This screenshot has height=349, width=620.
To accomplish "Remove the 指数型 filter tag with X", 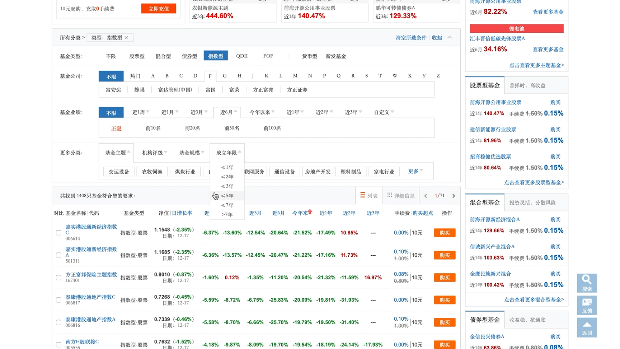I will pos(126,38).
